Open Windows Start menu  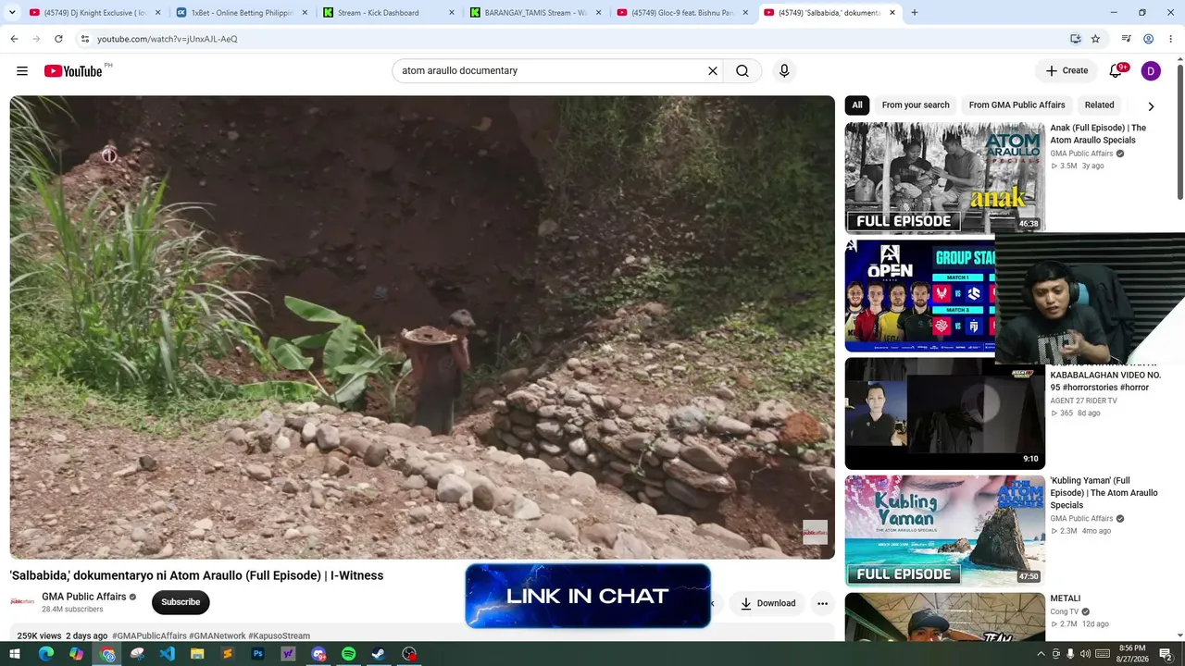tap(15, 654)
